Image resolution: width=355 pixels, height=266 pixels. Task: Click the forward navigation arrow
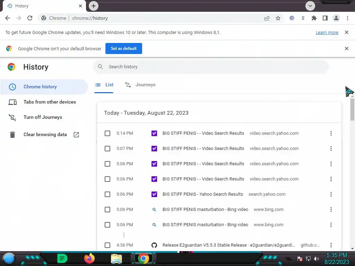pyautogui.click(x=19, y=18)
